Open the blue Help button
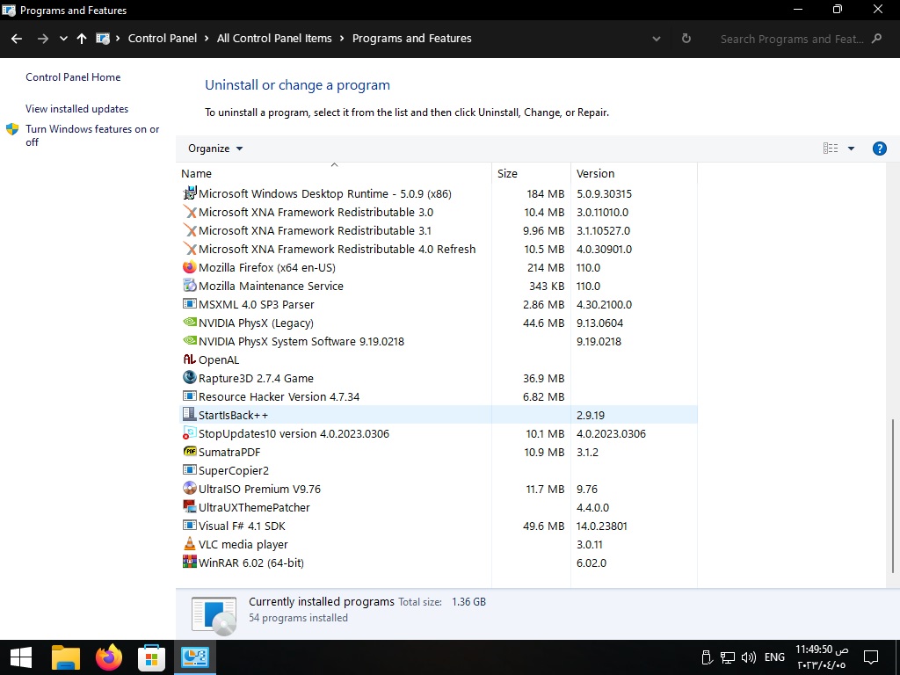Viewport: 900px width, 675px height. click(x=879, y=149)
